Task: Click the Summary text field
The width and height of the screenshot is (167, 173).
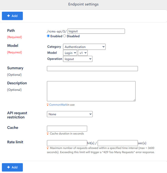Action: (x=92, y=69)
